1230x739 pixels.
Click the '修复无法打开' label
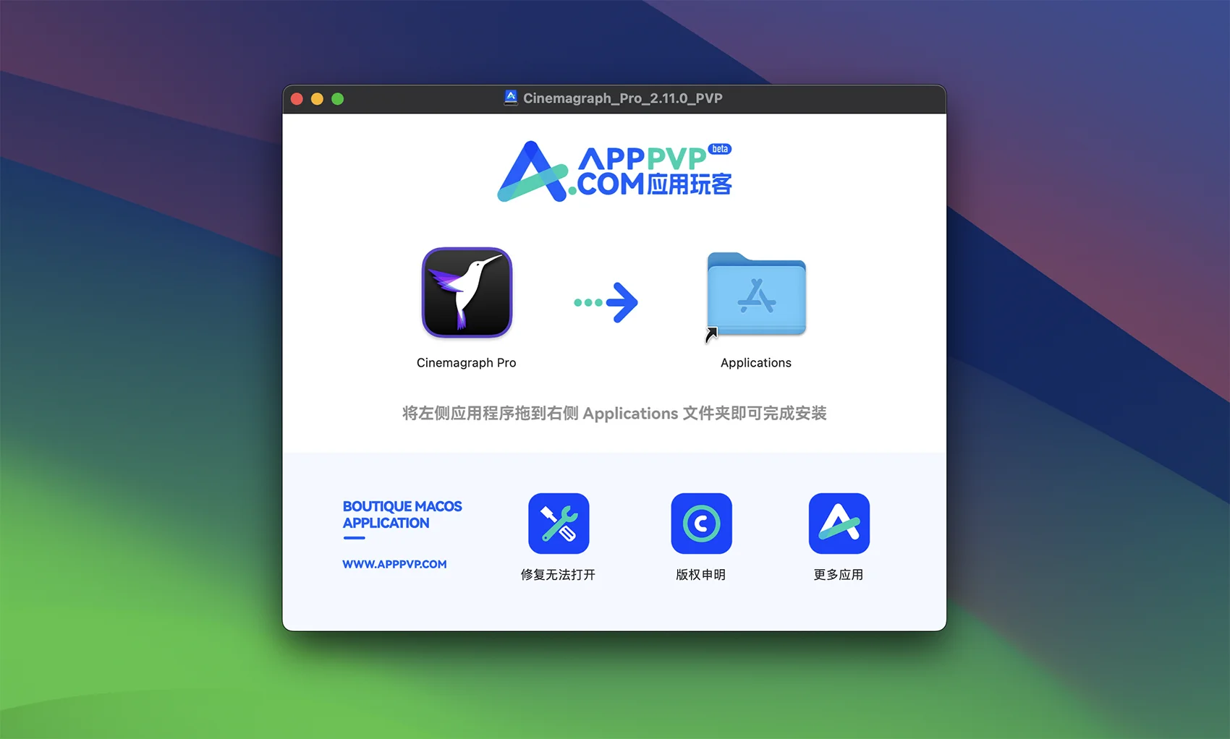(558, 574)
